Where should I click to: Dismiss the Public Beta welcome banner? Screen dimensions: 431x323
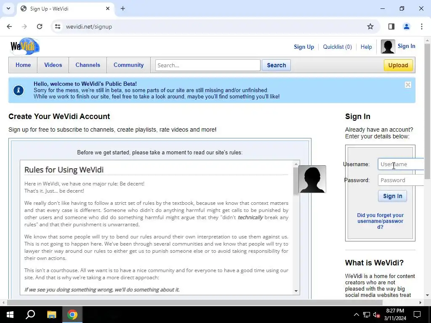tap(408, 85)
